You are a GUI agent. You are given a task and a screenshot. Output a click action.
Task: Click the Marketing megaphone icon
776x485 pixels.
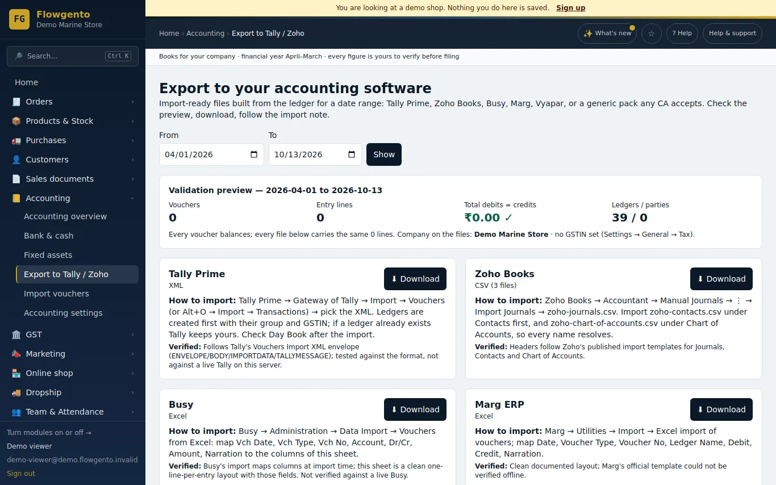click(16, 354)
